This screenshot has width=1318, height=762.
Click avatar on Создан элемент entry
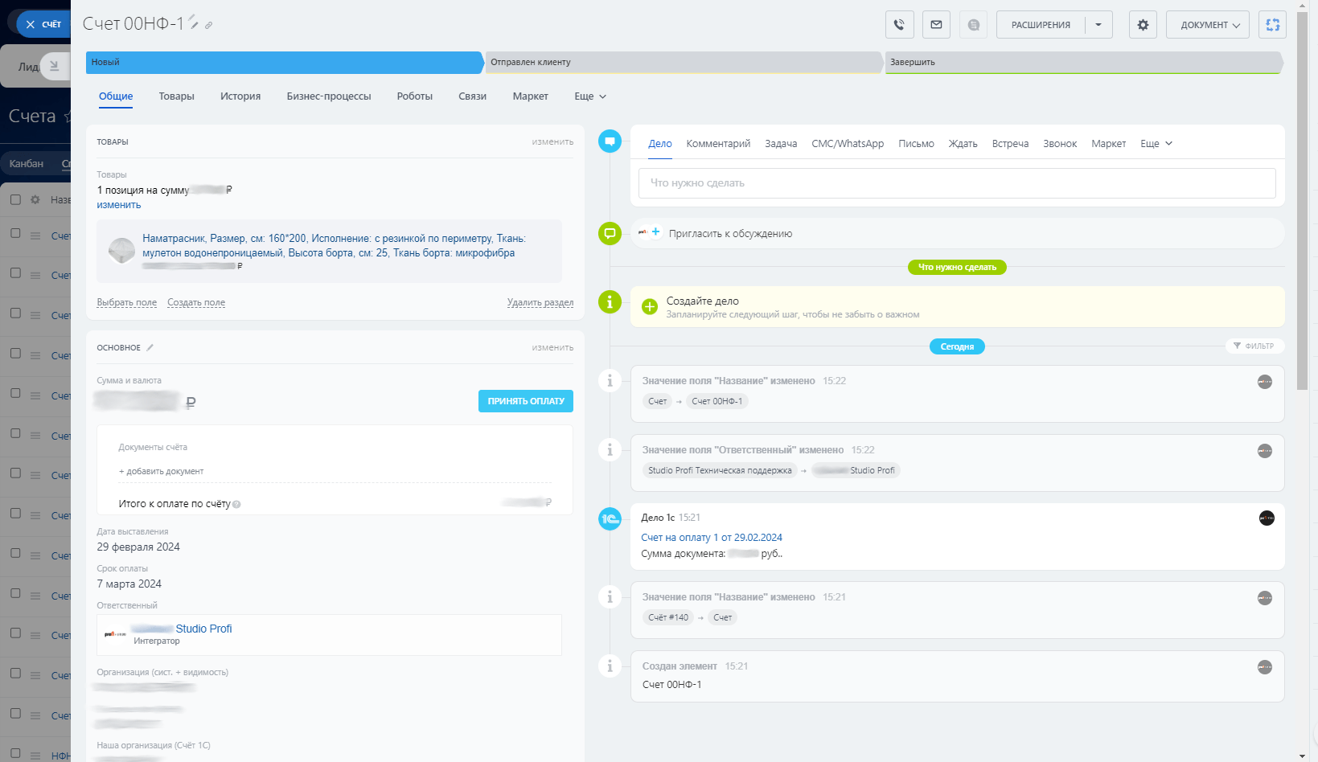1265,667
